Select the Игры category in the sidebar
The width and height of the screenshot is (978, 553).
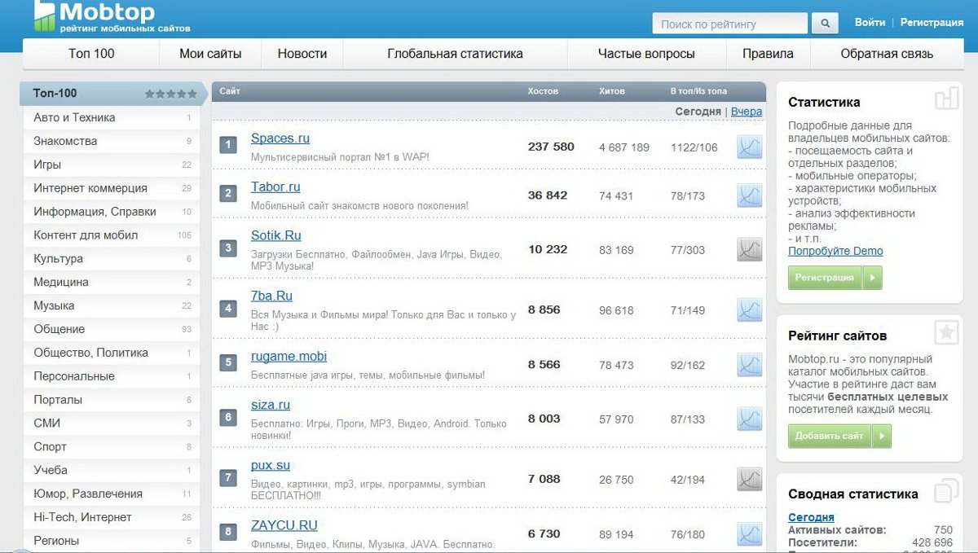[x=47, y=165]
